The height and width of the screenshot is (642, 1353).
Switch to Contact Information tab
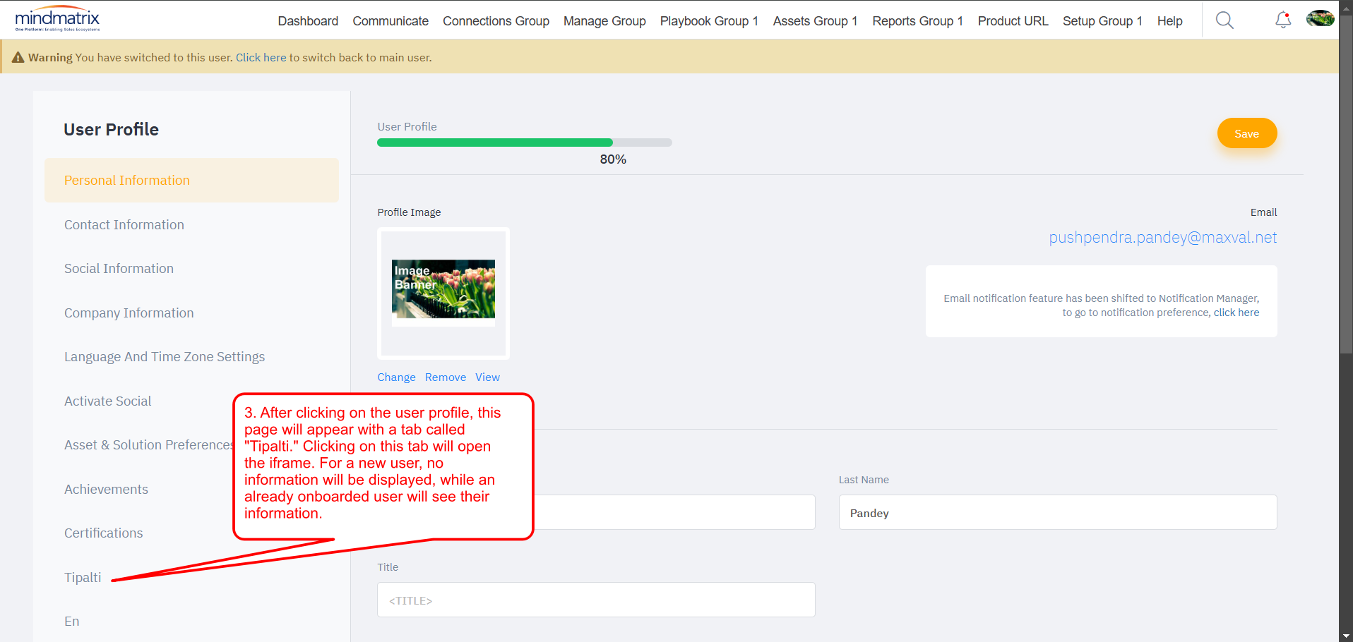(x=124, y=224)
